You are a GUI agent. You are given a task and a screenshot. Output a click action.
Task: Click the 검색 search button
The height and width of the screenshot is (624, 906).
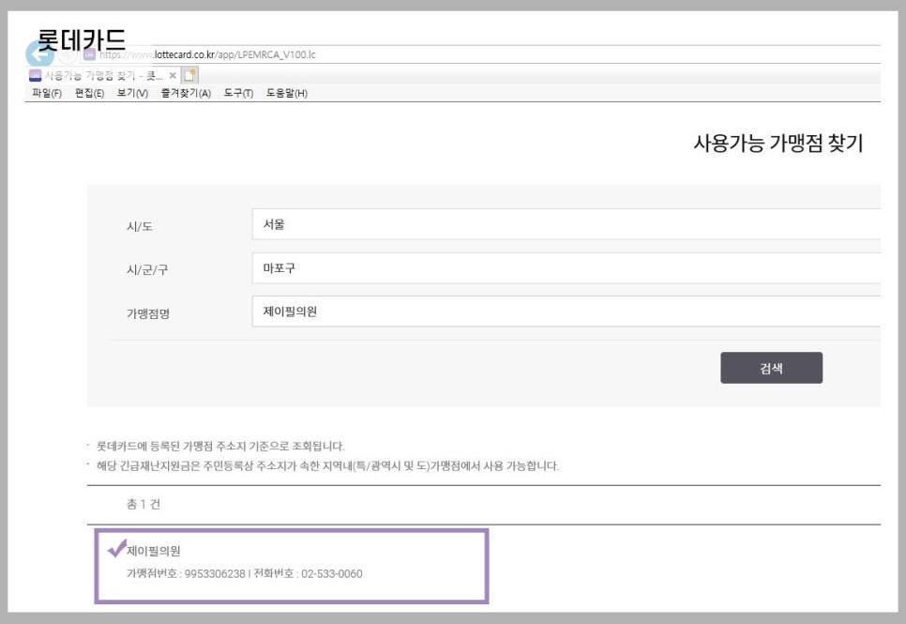(x=771, y=368)
